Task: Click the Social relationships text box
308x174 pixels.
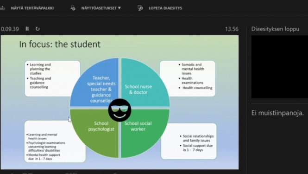Action: pos(189,141)
